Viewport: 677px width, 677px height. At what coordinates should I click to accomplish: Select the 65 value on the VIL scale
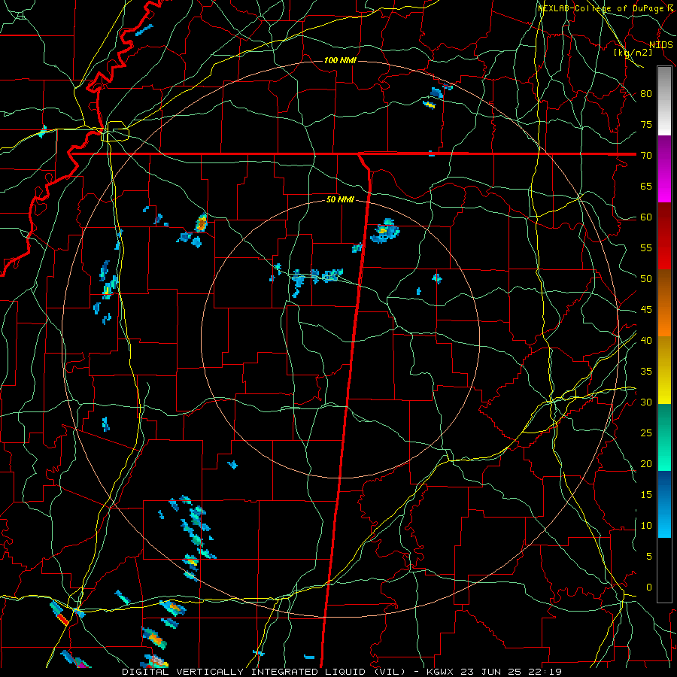pos(646,186)
